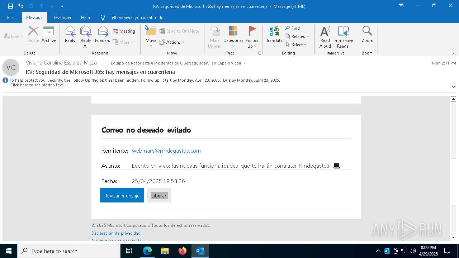This screenshot has width=459, height=258.
Task: Open the Actions dropdown
Action: [172, 42]
